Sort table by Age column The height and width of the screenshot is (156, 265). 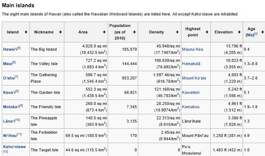[261, 32]
